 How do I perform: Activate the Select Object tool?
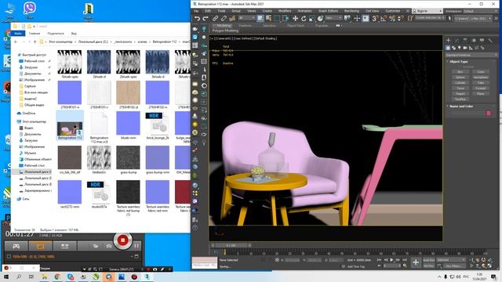tap(260, 19)
